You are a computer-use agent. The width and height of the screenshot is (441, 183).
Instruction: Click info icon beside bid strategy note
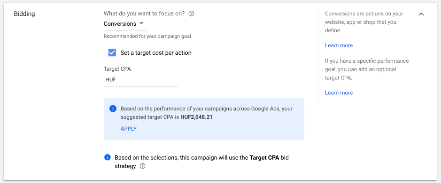107,158
